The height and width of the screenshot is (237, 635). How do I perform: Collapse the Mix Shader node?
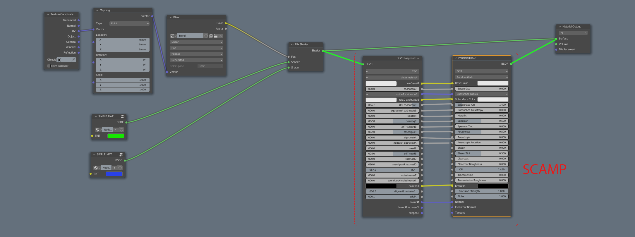pyautogui.click(x=292, y=44)
